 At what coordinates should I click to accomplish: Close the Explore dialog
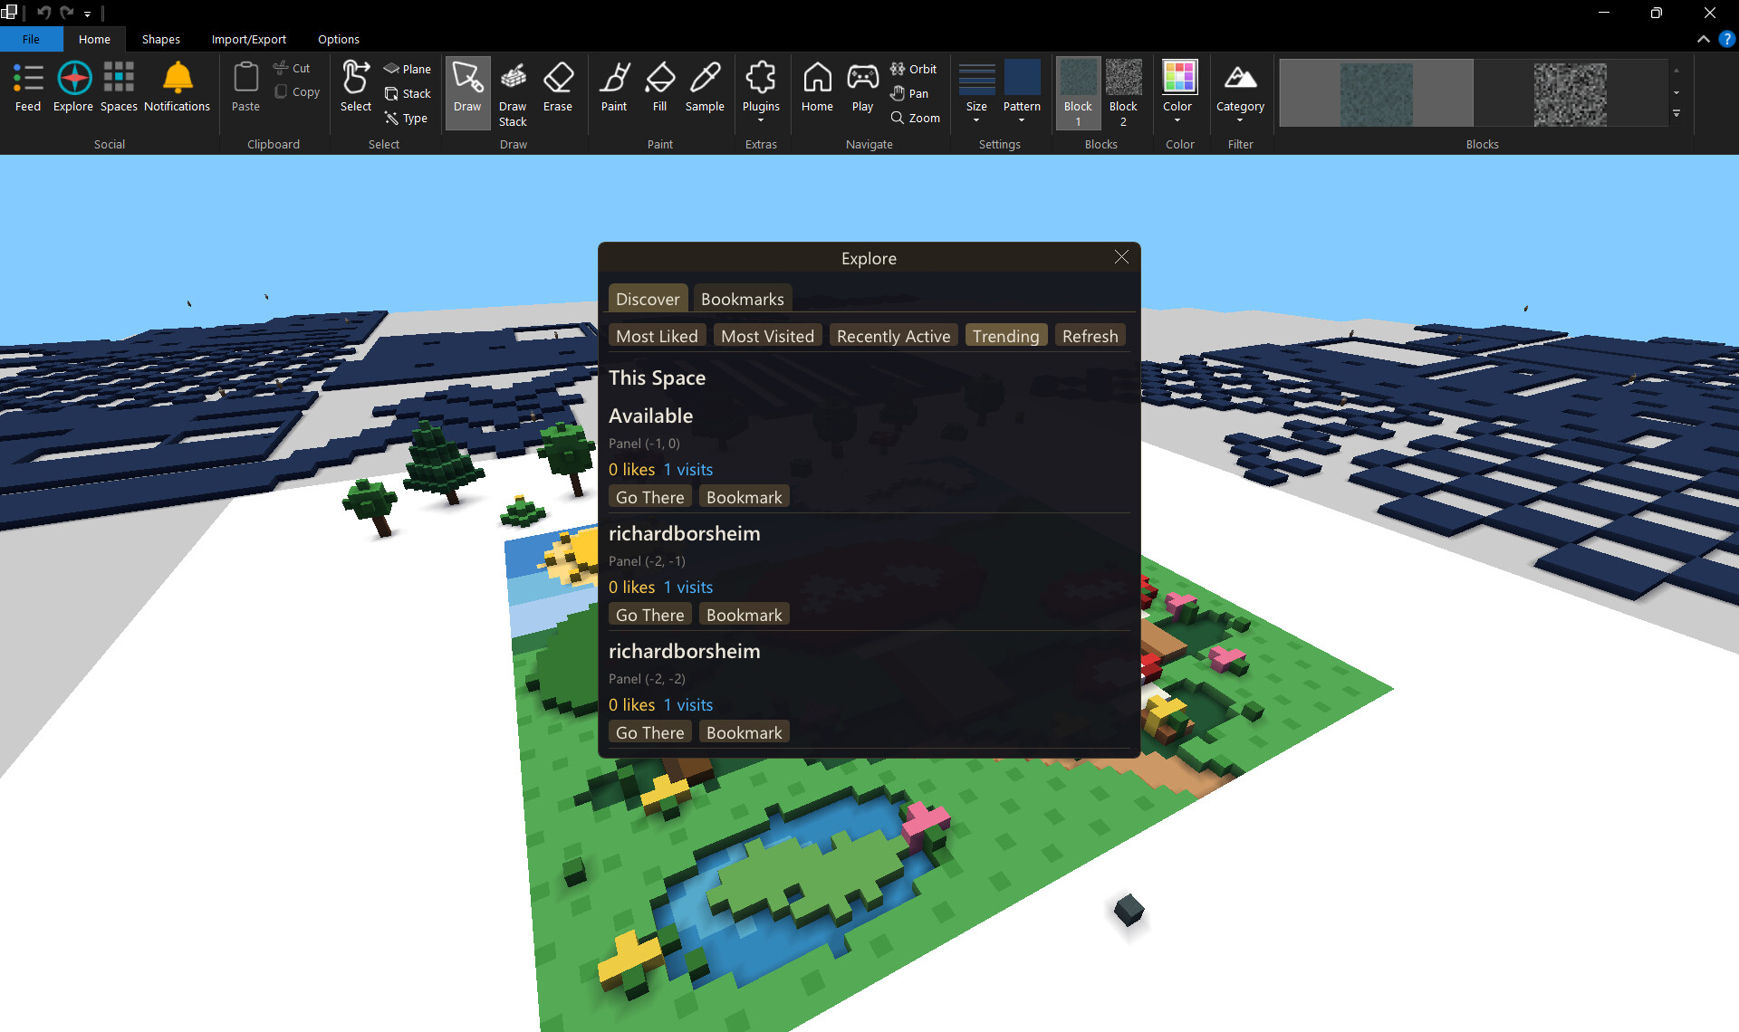click(1121, 257)
